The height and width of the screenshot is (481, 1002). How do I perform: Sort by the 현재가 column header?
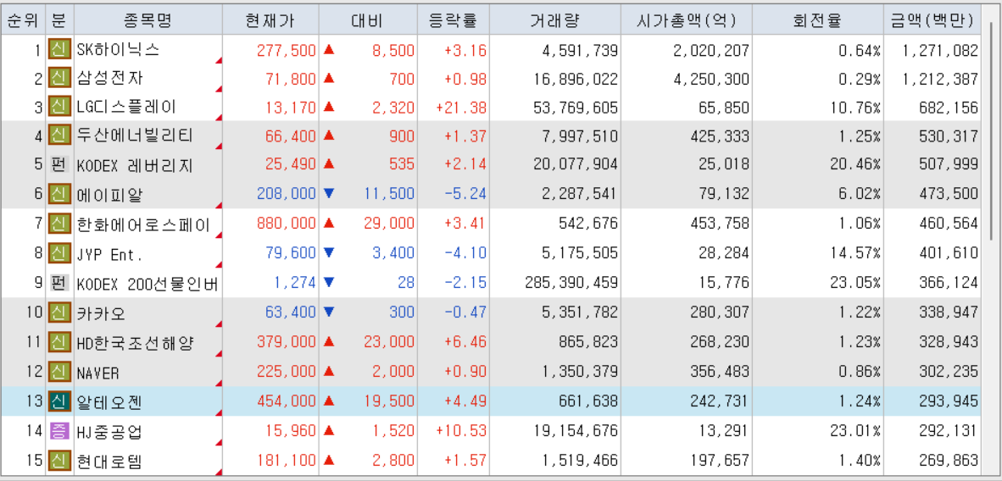point(270,20)
